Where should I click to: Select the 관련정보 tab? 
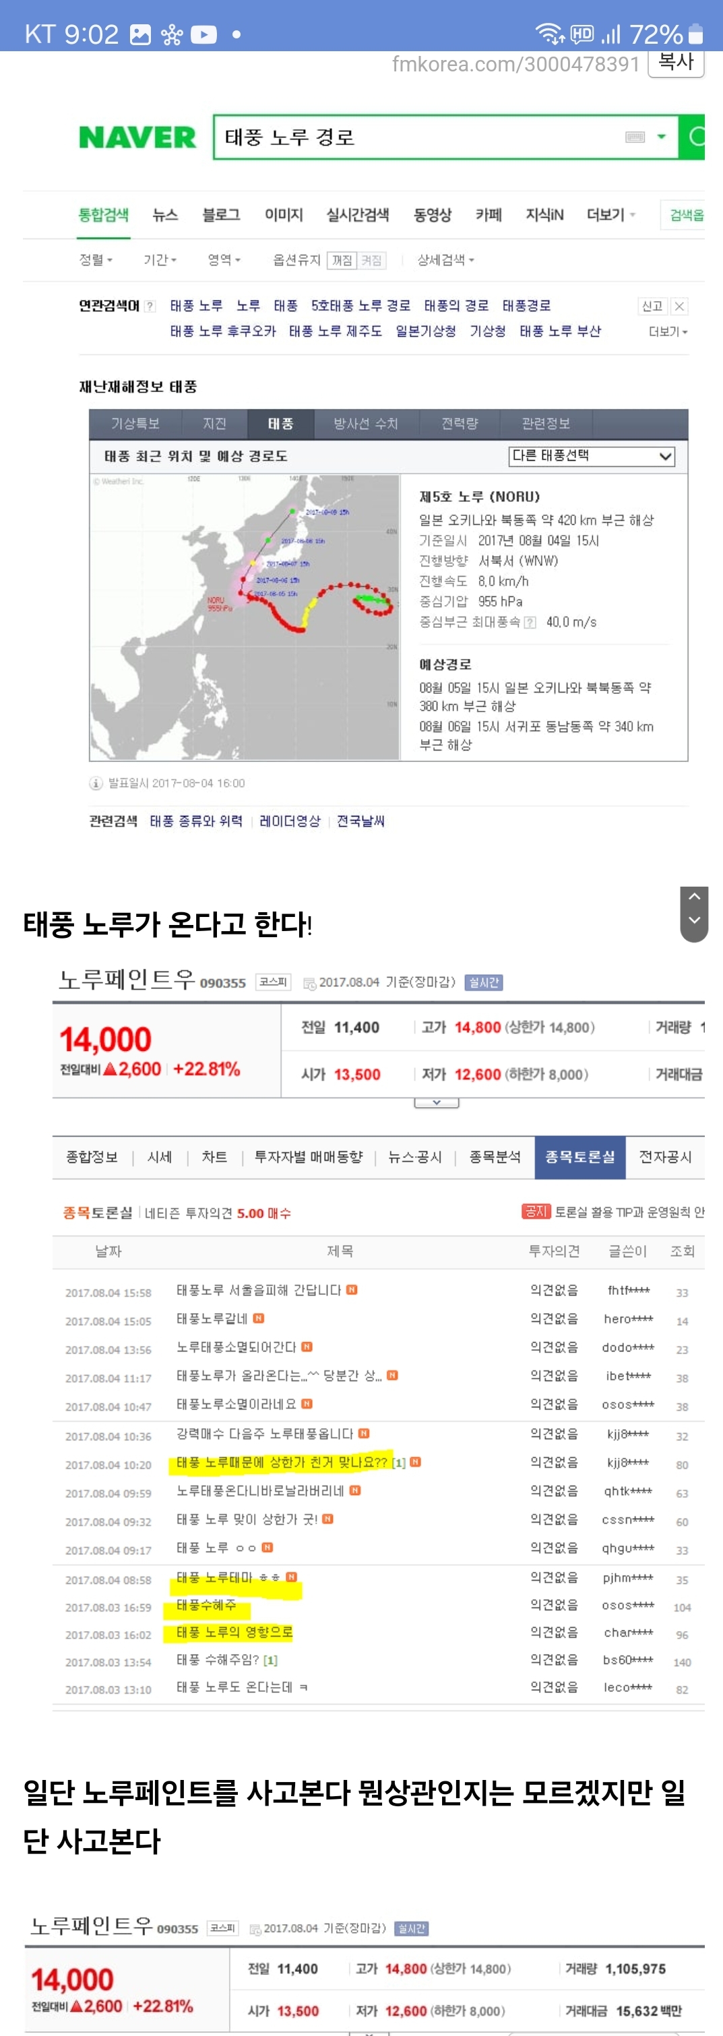click(546, 424)
